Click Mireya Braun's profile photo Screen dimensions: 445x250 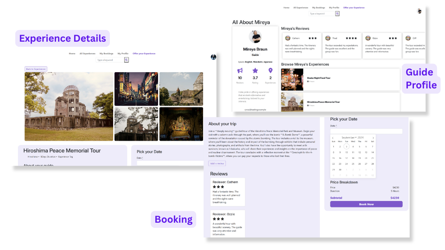(255, 37)
